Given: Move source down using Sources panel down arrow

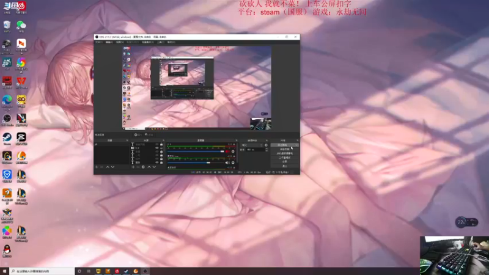Looking at the screenshot, I should (x=154, y=167).
